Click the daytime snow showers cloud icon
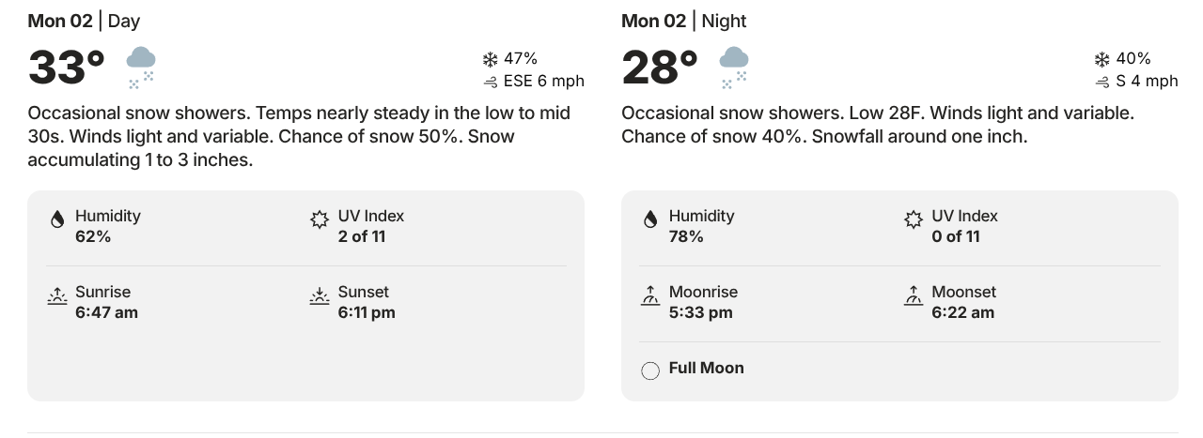 pyautogui.click(x=141, y=67)
